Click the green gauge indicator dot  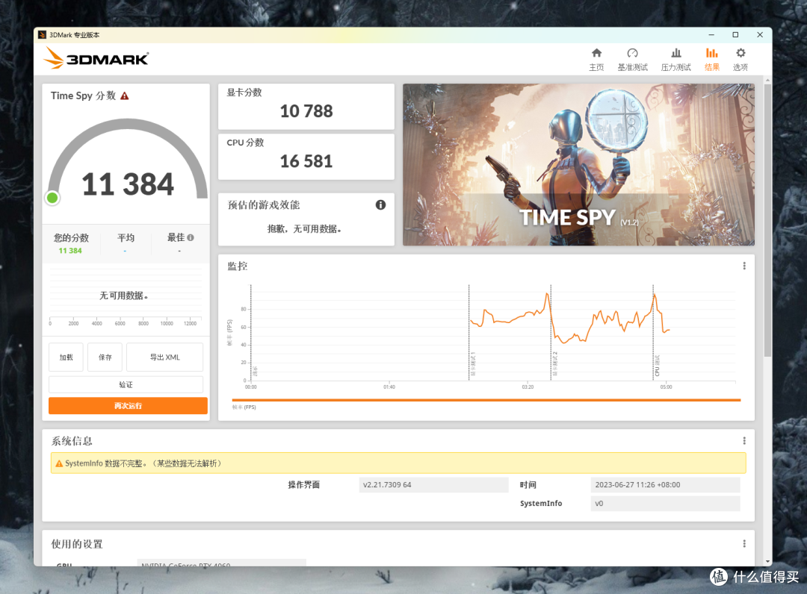[x=52, y=198]
